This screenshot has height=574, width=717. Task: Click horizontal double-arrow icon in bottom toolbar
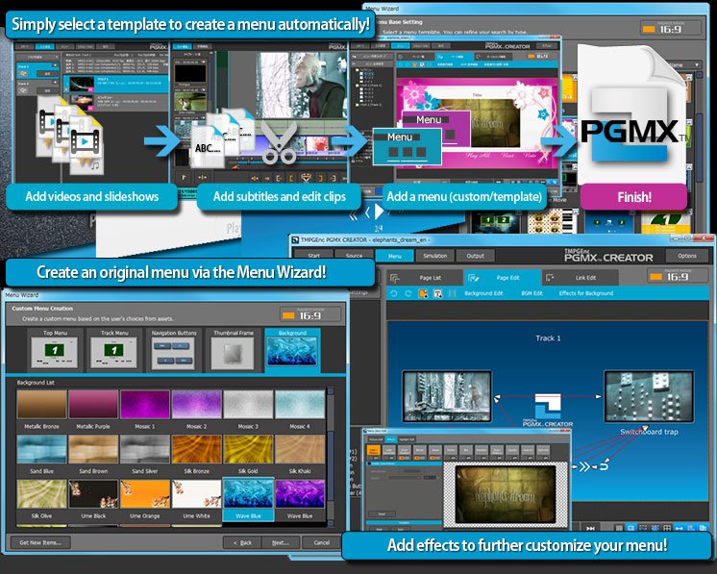pos(680,528)
